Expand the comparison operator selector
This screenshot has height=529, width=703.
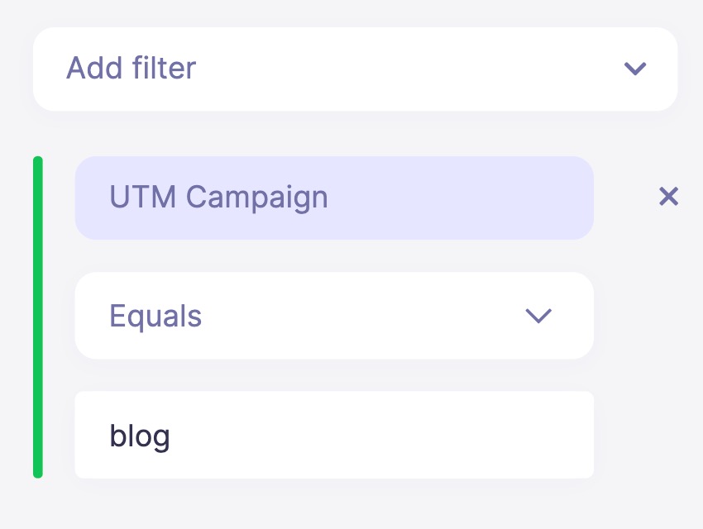click(334, 316)
